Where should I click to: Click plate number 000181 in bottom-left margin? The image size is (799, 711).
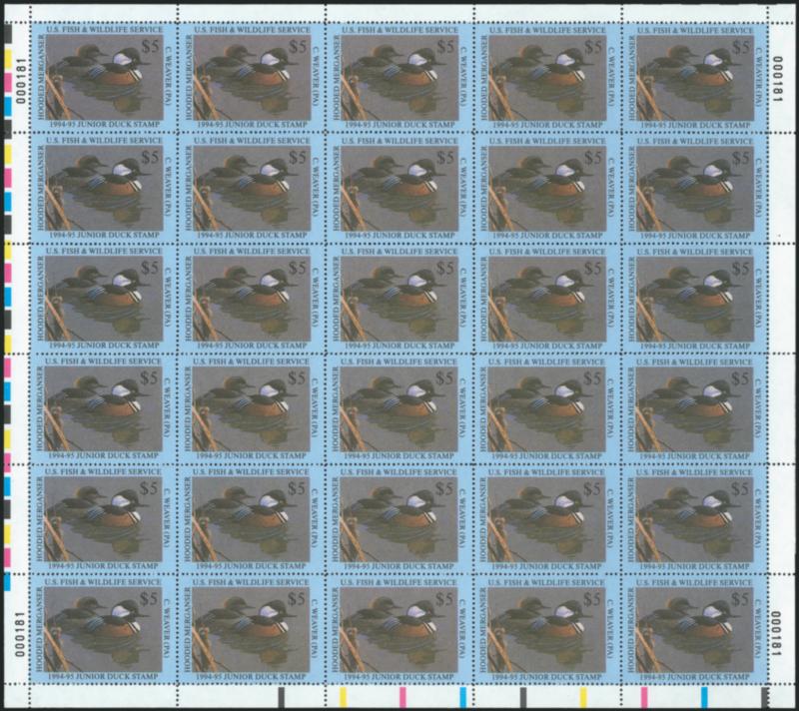click(20, 633)
